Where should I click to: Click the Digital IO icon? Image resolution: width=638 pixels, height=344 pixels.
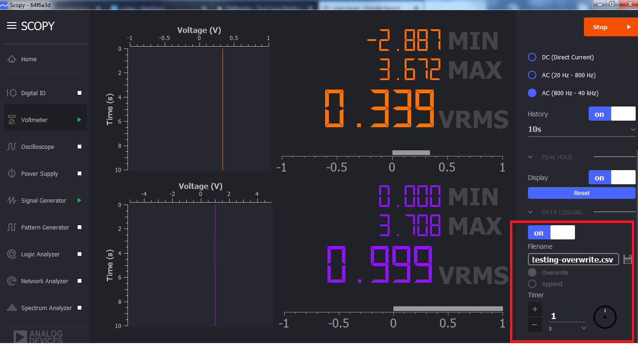point(12,93)
